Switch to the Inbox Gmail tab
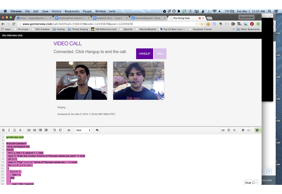The width and height of the screenshot is (282, 194). click(34, 18)
